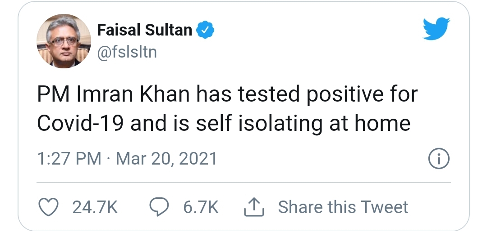Open the tweet info circle icon
This screenshot has width=487, height=232.
(x=437, y=159)
